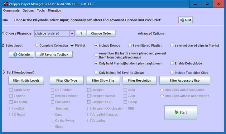Image resolution: width=226 pixels, height=134 pixels.
Task: Click Filter Nudity Levels button
Action: click(26, 80)
